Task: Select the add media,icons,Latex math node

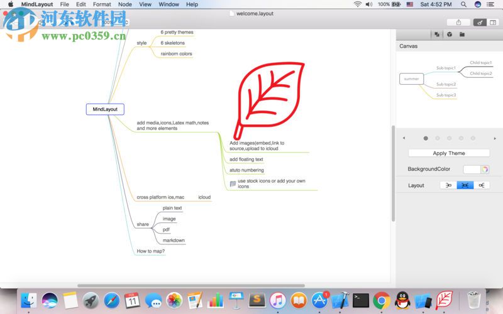Action: point(172,125)
